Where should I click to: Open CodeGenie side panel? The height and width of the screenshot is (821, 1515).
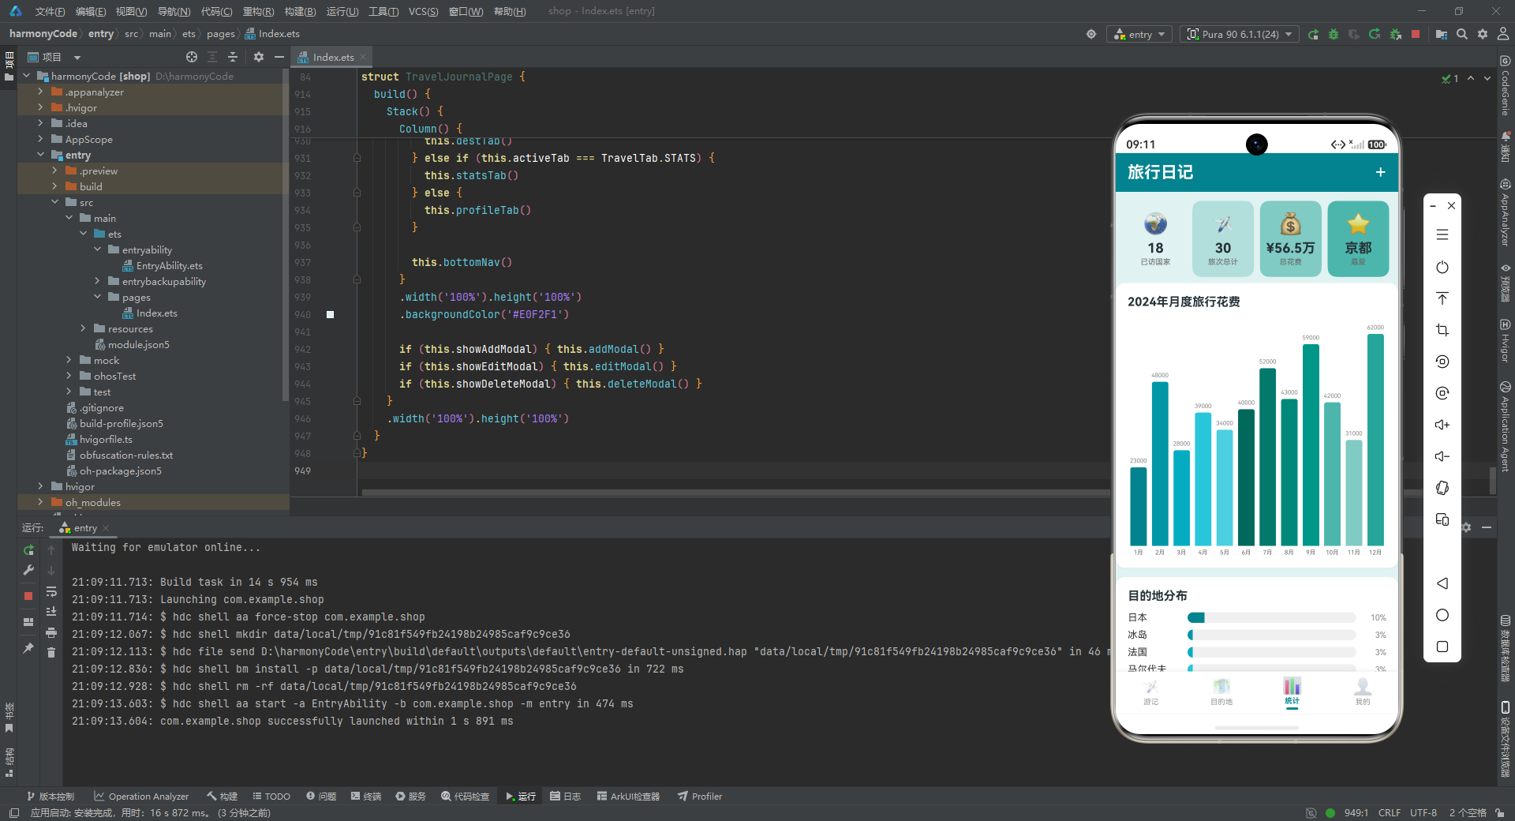(1505, 85)
